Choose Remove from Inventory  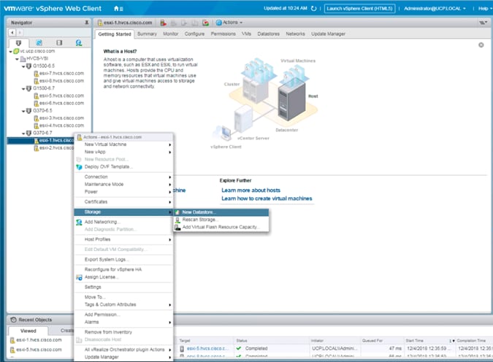pos(123,332)
